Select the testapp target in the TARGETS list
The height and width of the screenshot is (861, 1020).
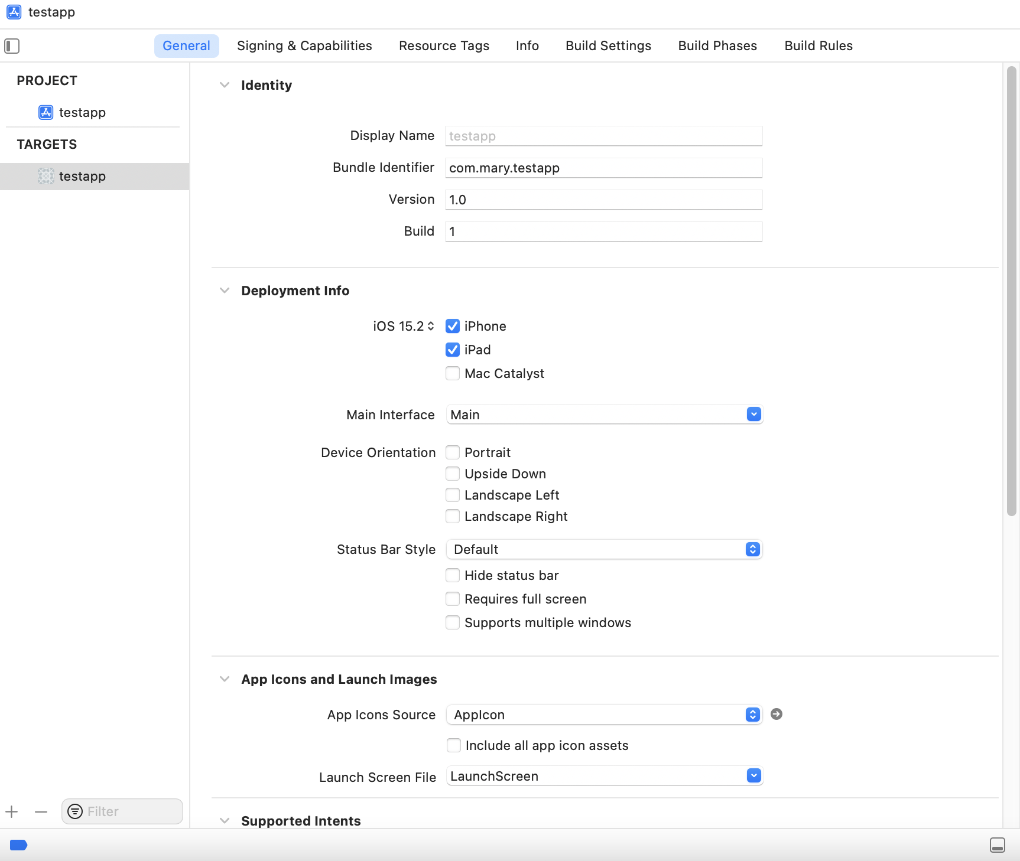point(95,176)
